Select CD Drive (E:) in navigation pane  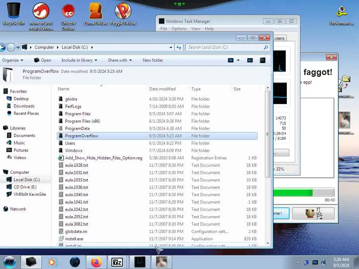click(25, 187)
